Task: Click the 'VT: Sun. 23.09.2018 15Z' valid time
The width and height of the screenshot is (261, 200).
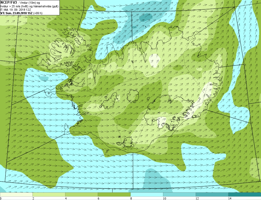Action: pos(16,13)
